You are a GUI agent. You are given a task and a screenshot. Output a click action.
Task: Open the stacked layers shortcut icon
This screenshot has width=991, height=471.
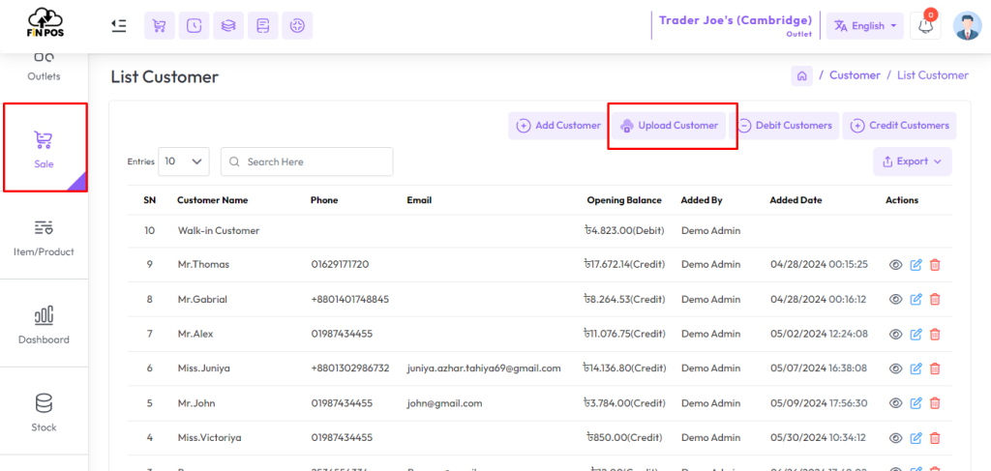click(x=228, y=26)
